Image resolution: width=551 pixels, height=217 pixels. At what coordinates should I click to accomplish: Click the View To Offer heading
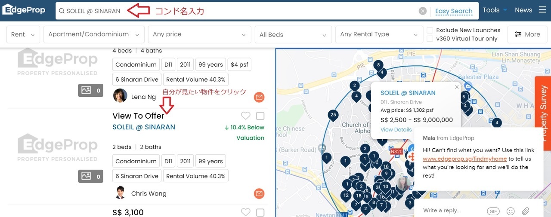coord(138,116)
